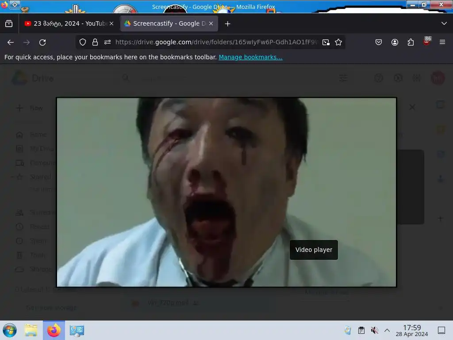The image size is (453, 340).
Task: Go forward one page
Action: [27, 42]
